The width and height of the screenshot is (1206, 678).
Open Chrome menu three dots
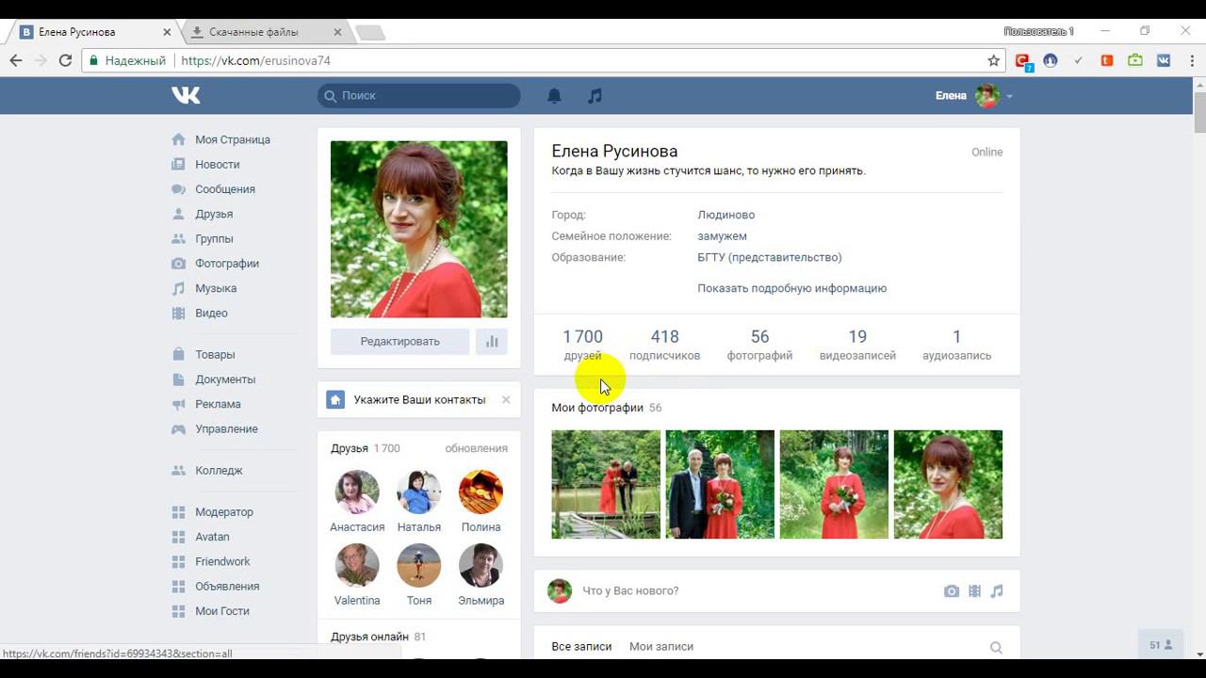[x=1190, y=60]
